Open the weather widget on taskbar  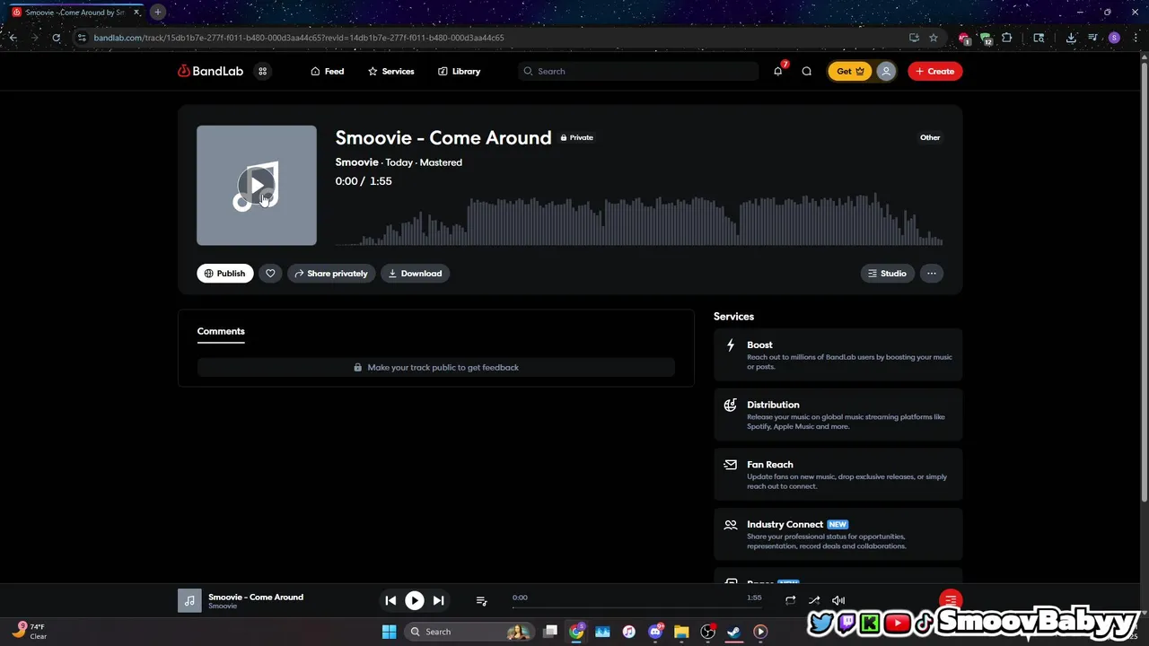pos(29,632)
